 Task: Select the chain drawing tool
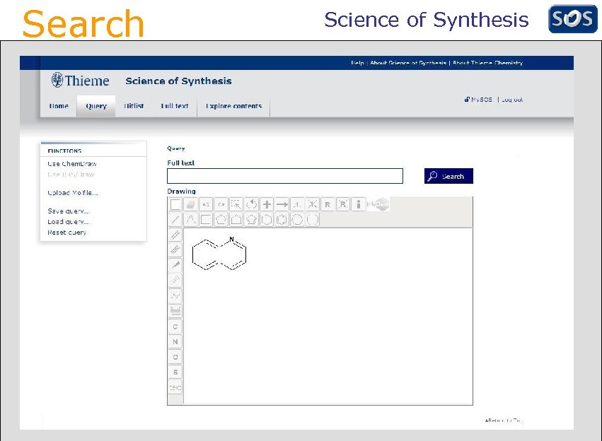tap(175, 295)
